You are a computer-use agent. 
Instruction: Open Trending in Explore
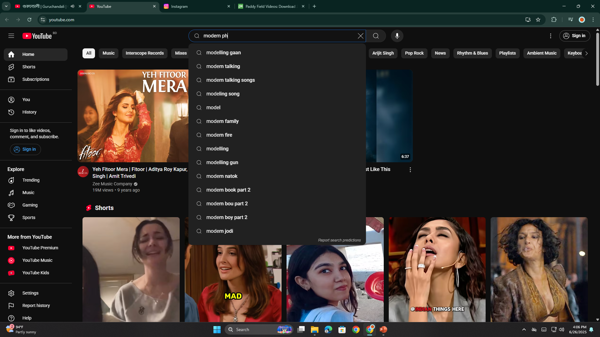36,180
